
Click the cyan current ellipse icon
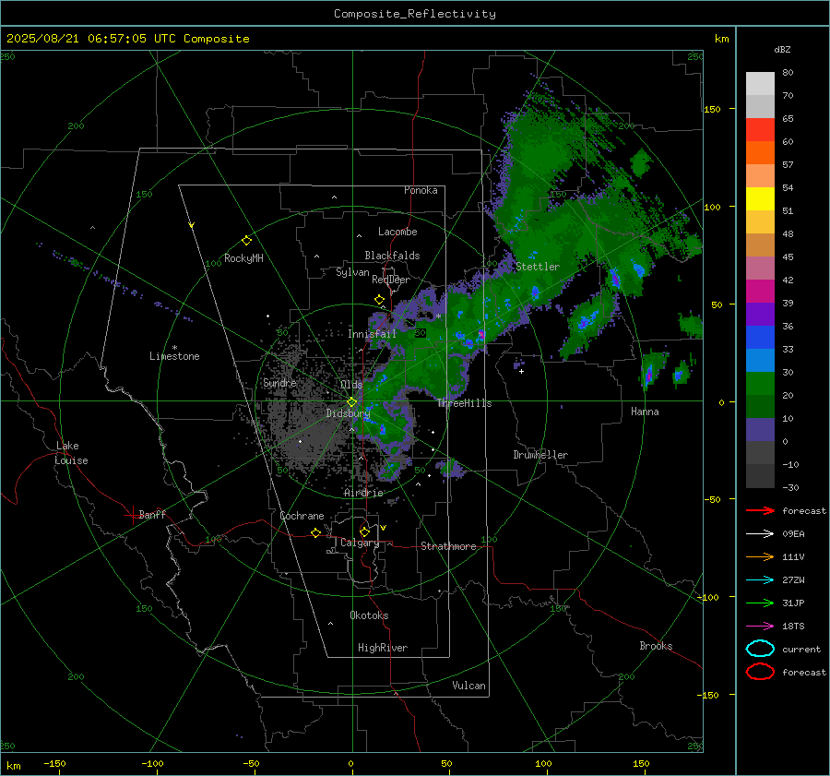[760, 649]
